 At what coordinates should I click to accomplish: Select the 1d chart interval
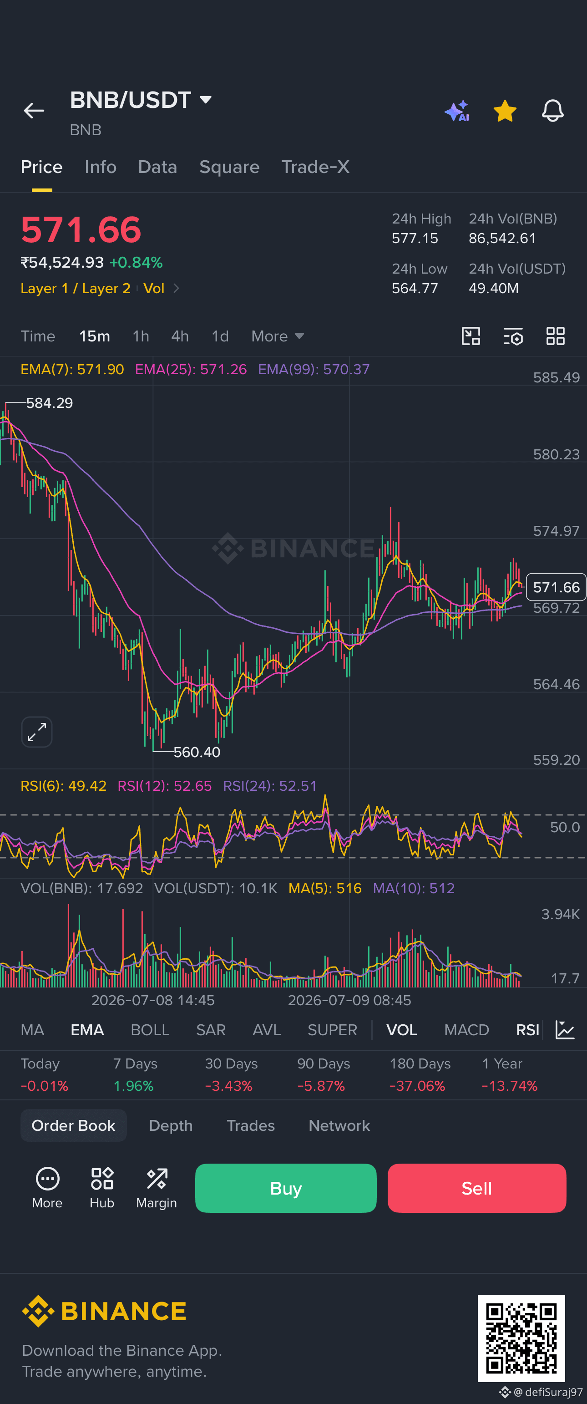tap(220, 336)
